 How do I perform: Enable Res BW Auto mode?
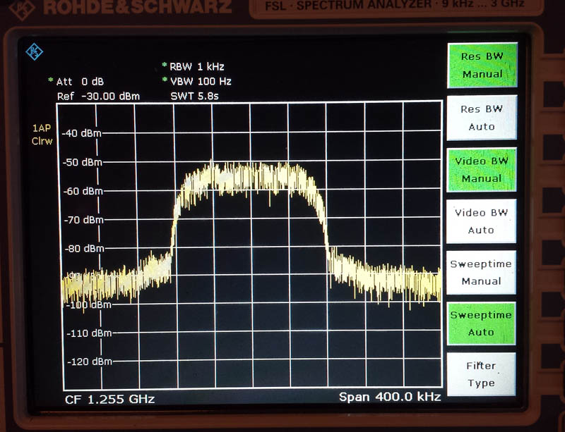482,118
